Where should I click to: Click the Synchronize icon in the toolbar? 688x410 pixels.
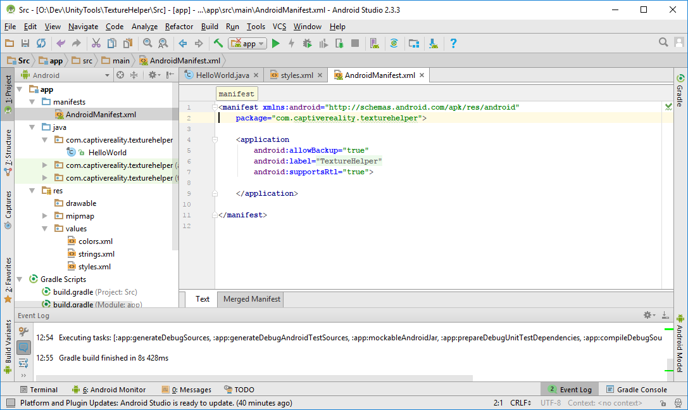[41, 43]
